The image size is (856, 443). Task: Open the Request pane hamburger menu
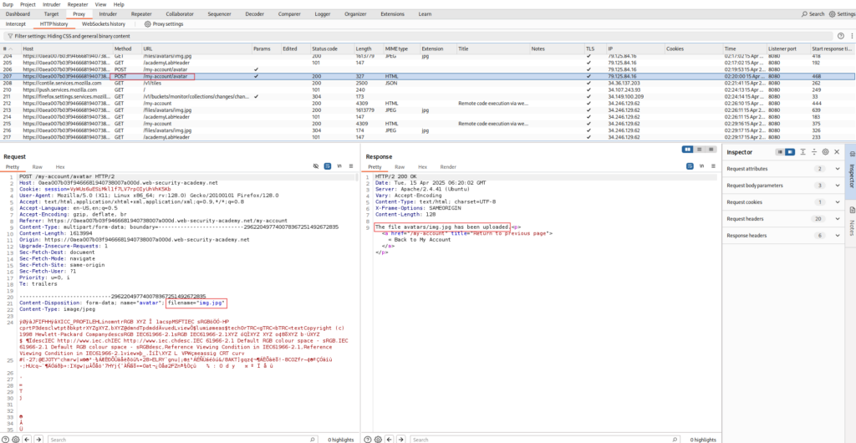pyautogui.click(x=351, y=165)
